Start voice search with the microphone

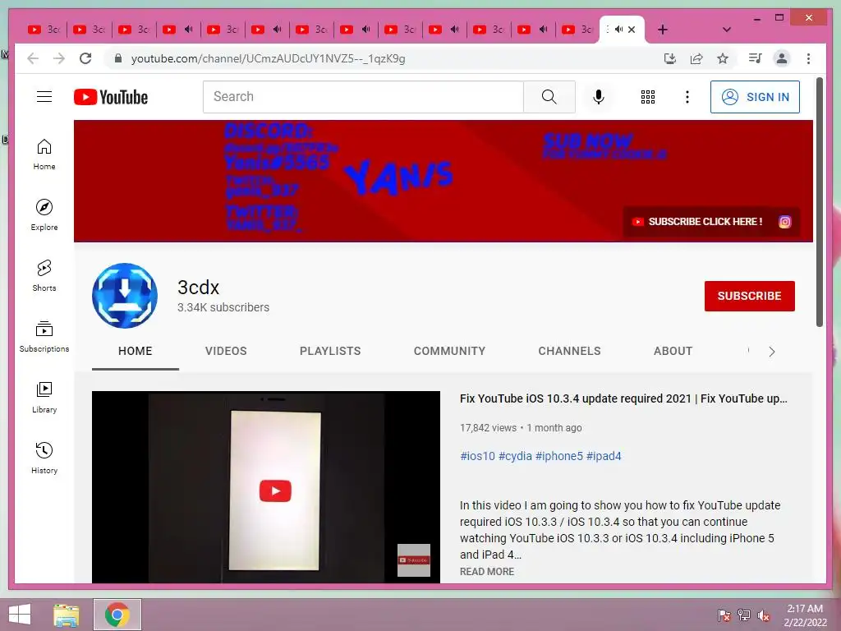tap(599, 97)
